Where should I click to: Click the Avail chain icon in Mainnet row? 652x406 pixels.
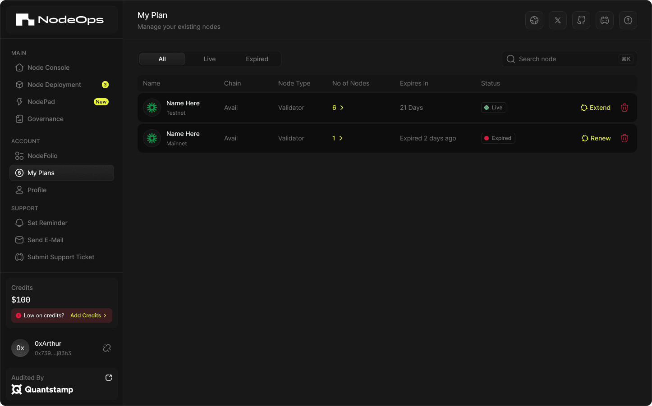(152, 138)
